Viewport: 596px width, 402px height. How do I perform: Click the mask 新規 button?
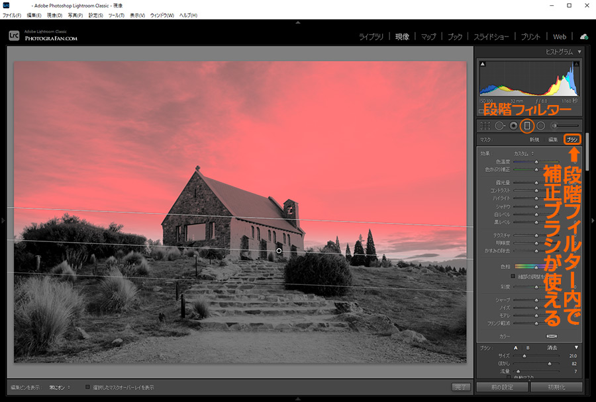(x=534, y=140)
